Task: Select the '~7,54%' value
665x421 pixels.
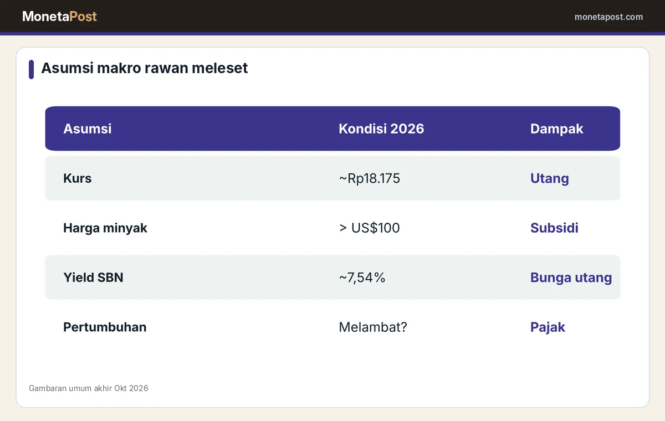Action: pos(362,278)
